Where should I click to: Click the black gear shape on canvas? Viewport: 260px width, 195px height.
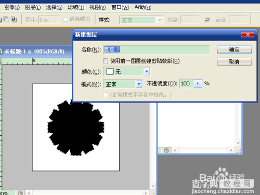[x=76, y=127]
